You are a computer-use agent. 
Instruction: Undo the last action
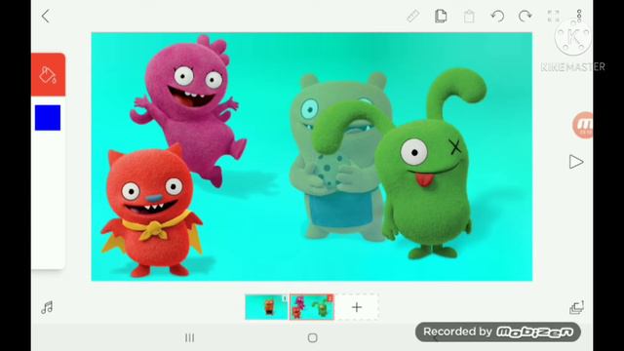(x=497, y=17)
